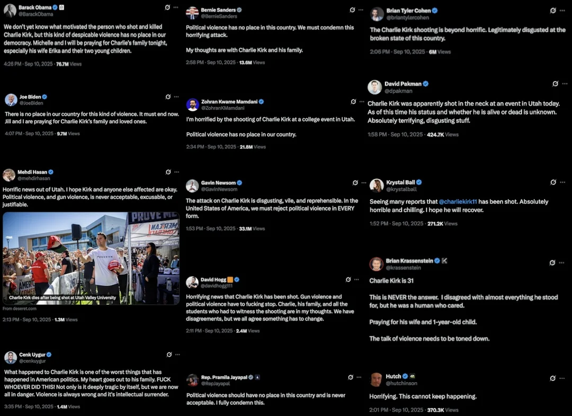This screenshot has width=572, height=416.
Task: Click the Grok icon on Mehdi Hasan's tweet
Action: point(168,171)
